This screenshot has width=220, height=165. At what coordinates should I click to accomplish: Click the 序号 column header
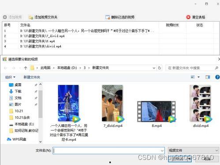coord(7,25)
